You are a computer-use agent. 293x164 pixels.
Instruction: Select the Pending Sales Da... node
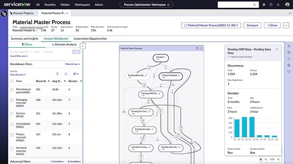tap(171, 148)
